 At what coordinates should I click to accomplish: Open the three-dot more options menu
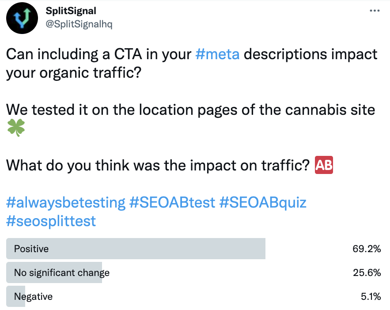coord(375,11)
